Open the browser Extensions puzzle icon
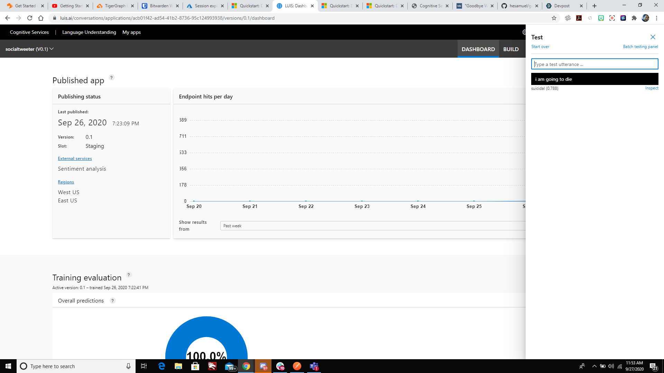This screenshot has width=664, height=373. (634, 18)
